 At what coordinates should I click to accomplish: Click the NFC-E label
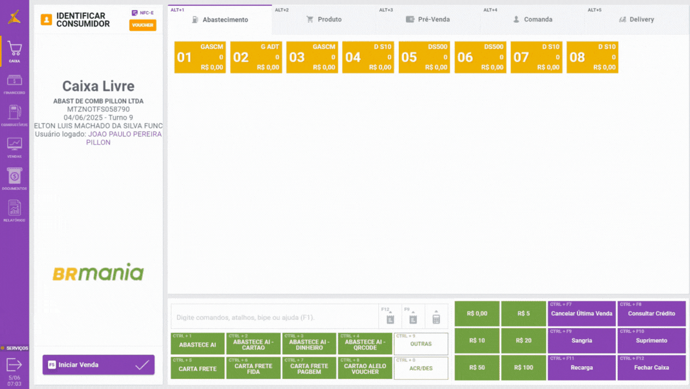tap(143, 13)
